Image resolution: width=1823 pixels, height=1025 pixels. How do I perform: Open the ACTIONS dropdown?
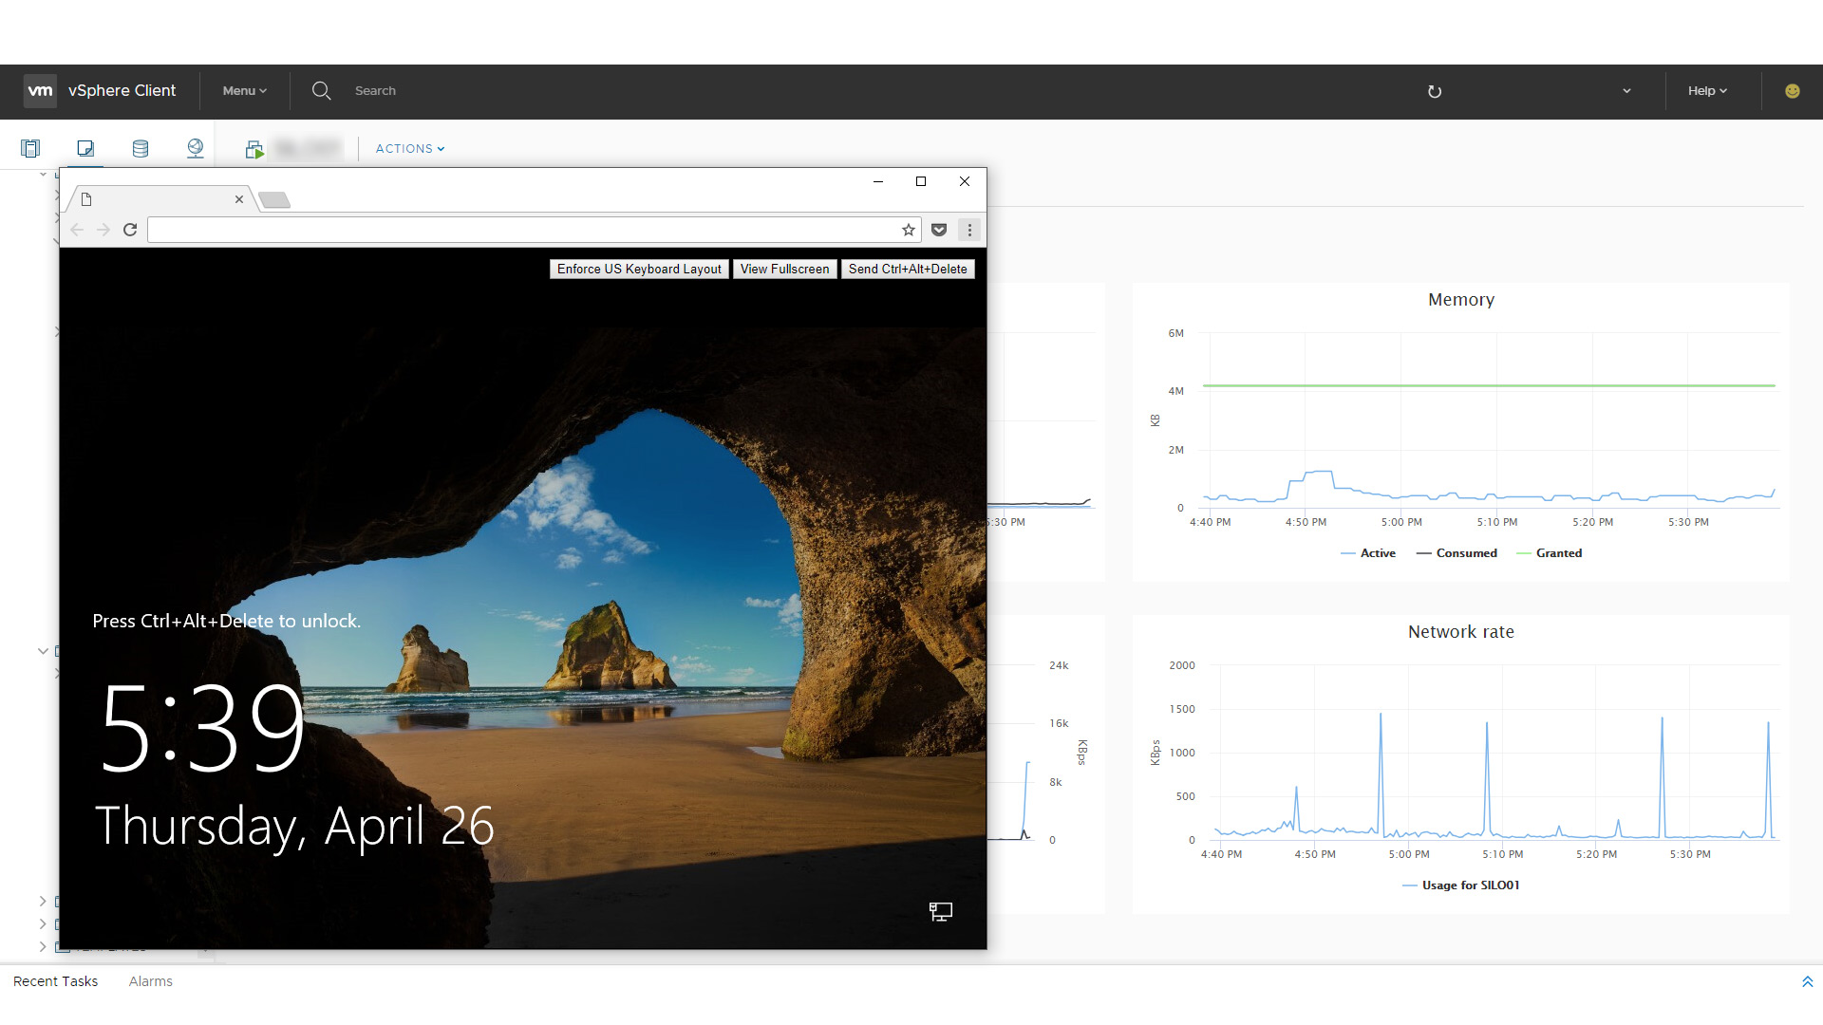410,149
